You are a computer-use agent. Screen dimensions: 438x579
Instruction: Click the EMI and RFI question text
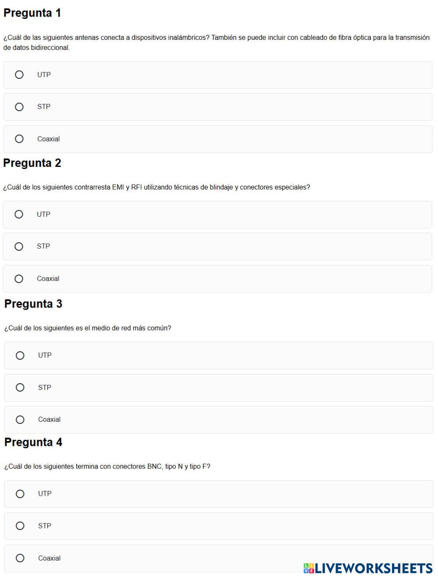click(x=156, y=187)
